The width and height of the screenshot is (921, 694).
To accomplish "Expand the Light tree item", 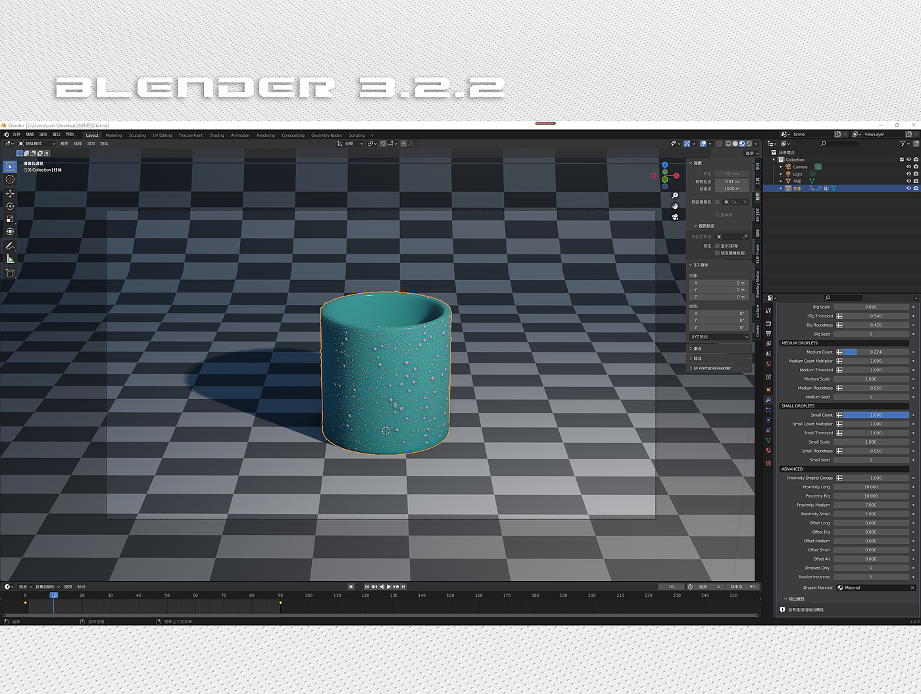I will [781, 174].
